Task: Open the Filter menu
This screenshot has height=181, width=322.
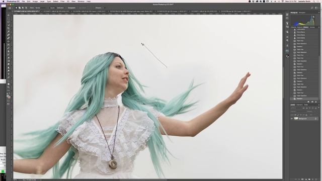Action: pyautogui.click(x=62, y=1)
